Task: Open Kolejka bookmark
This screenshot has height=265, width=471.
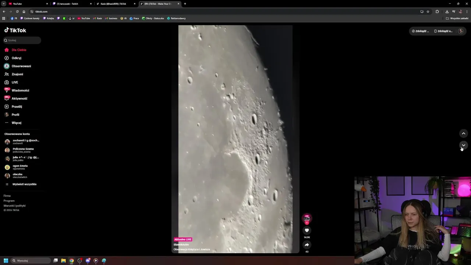Action: (49, 18)
